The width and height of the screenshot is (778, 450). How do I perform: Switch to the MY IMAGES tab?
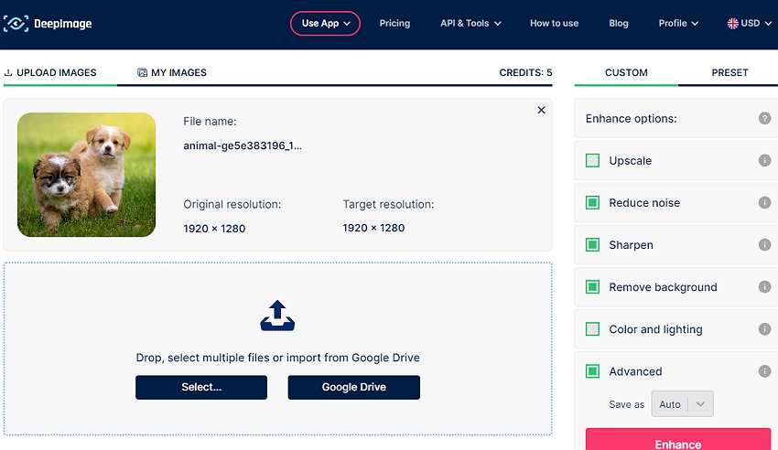point(172,72)
